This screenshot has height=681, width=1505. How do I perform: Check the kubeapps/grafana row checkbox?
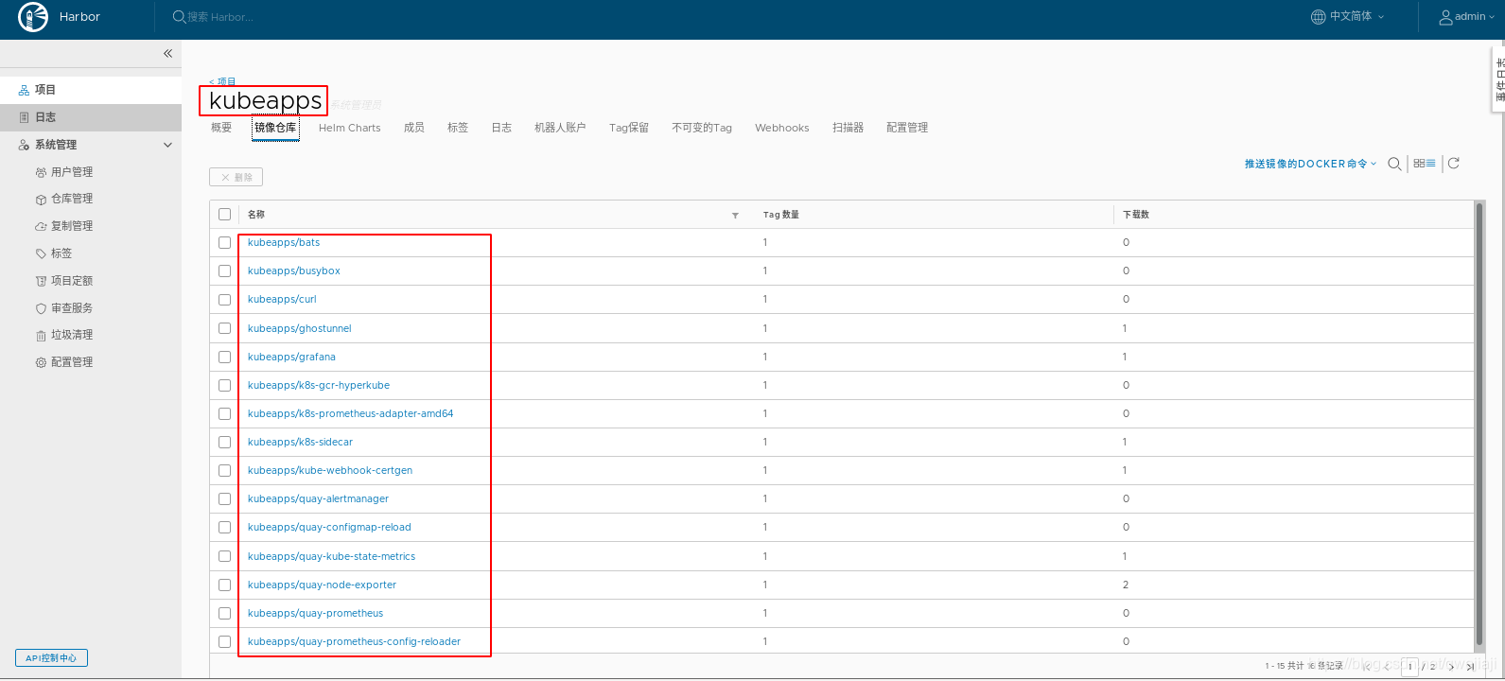224,357
